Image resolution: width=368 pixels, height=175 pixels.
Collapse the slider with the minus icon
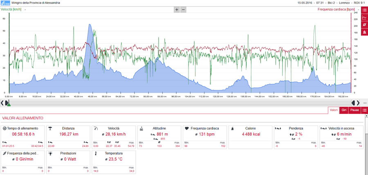(365, 103)
